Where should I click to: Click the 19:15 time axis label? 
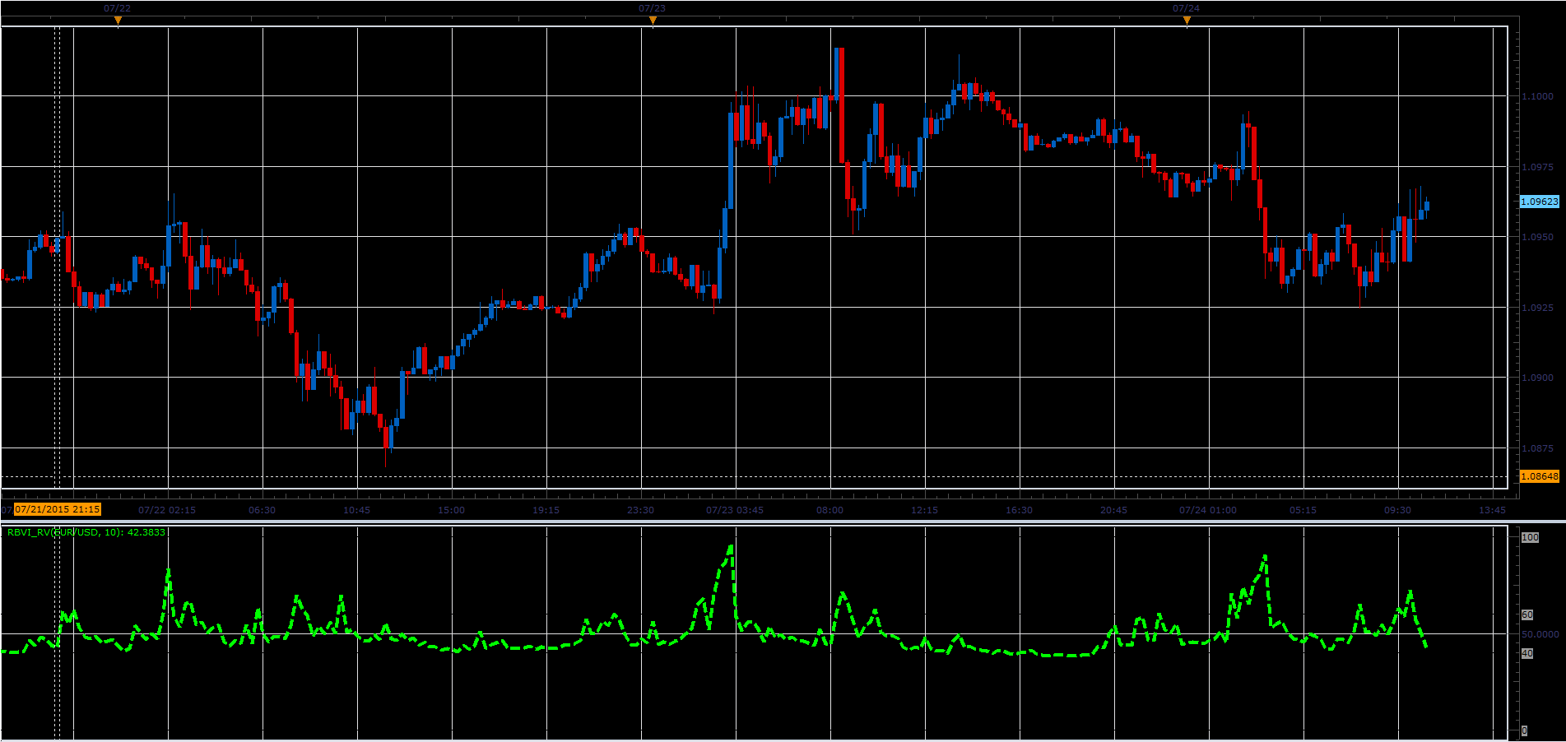pyautogui.click(x=546, y=510)
